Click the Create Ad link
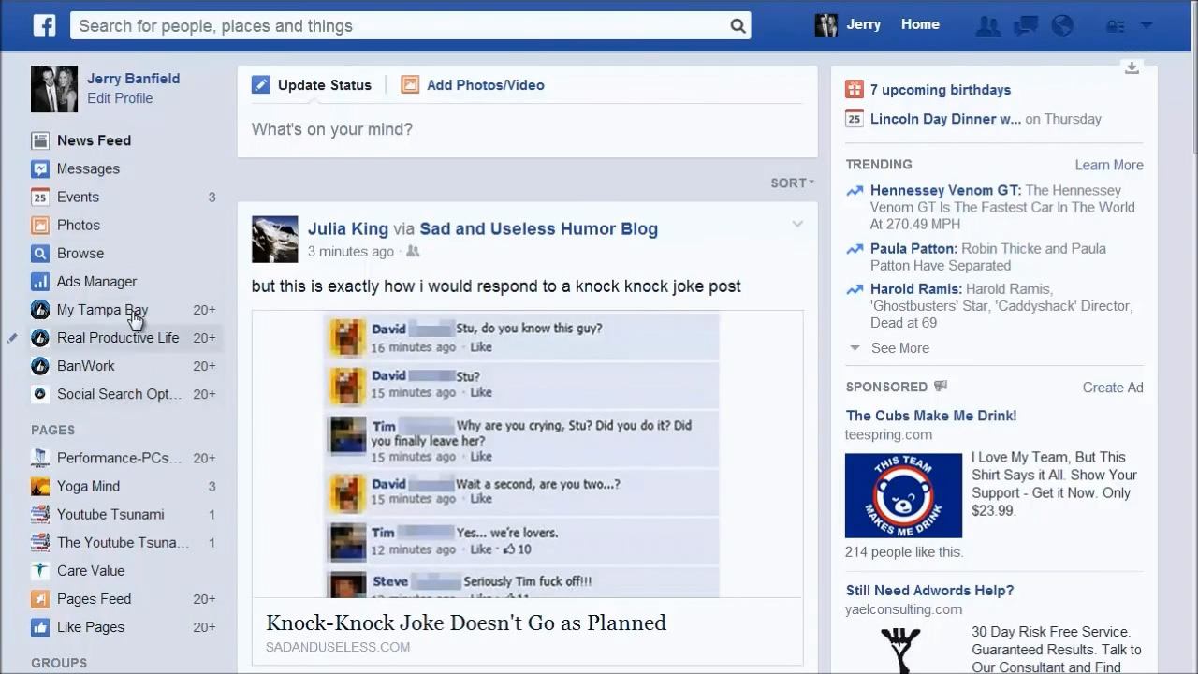The image size is (1198, 674). (1113, 388)
